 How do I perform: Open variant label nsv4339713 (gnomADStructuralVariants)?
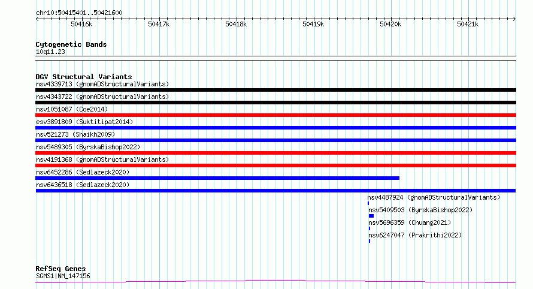point(102,84)
